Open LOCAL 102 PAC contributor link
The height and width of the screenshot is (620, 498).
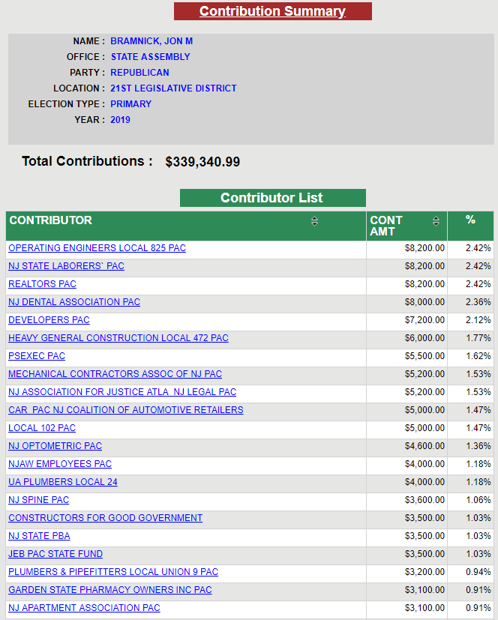tap(42, 428)
